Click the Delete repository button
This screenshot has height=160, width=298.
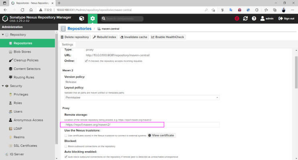[75, 37]
